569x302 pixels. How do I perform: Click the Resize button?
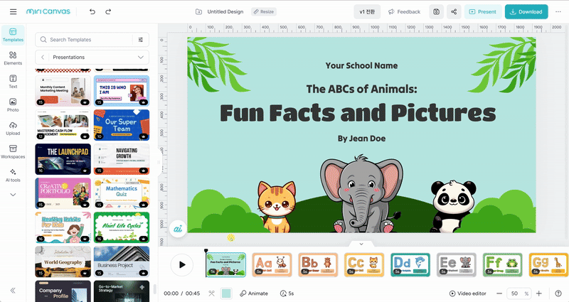click(264, 11)
